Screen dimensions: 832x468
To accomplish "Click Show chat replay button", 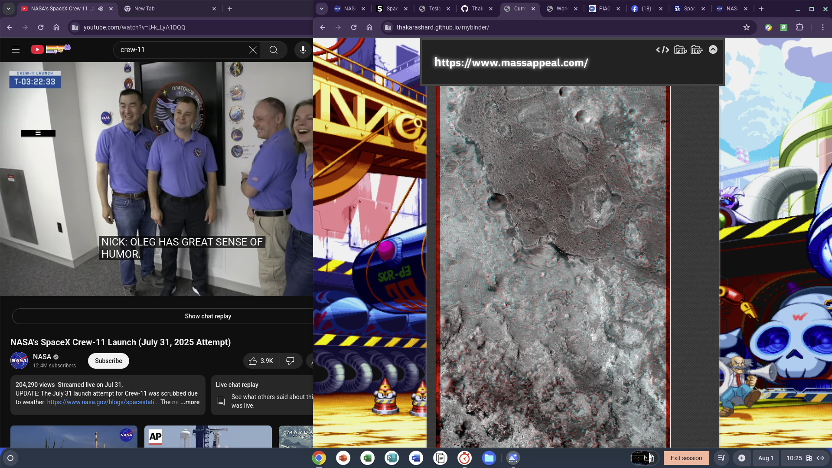I will tap(208, 316).
